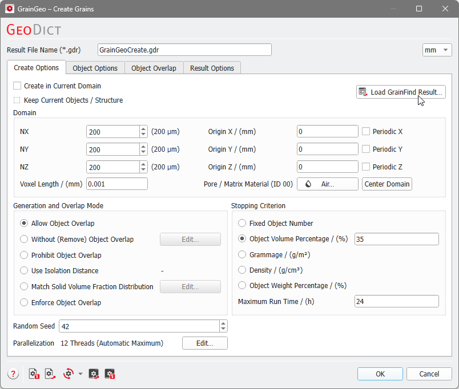Click the dark load-defaults gear icon
Image resolution: width=459 pixels, height=389 pixels.
tap(94, 374)
